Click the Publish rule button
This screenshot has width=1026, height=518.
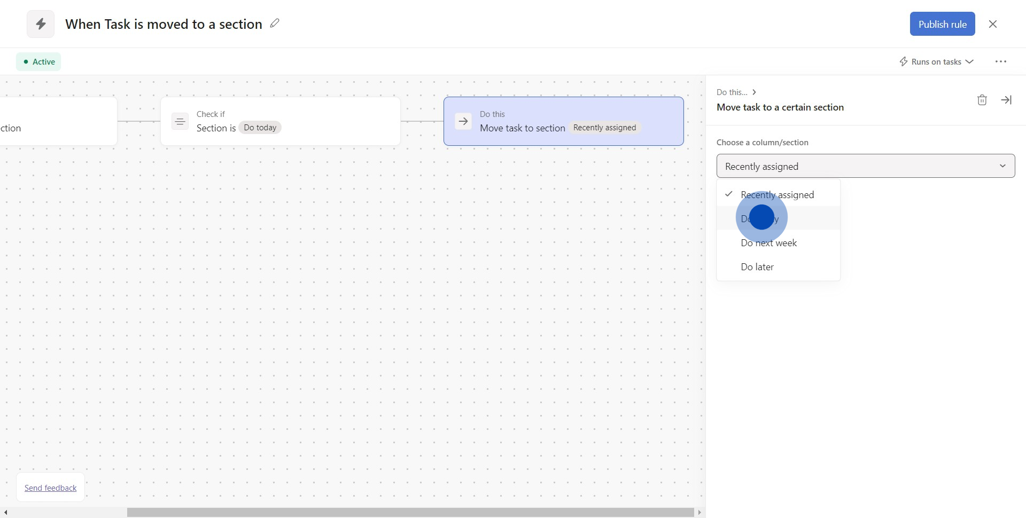click(x=942, y=24)
